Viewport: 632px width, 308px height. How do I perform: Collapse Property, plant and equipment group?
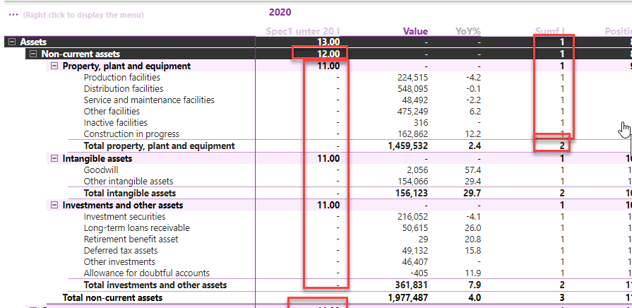(54, 66)
